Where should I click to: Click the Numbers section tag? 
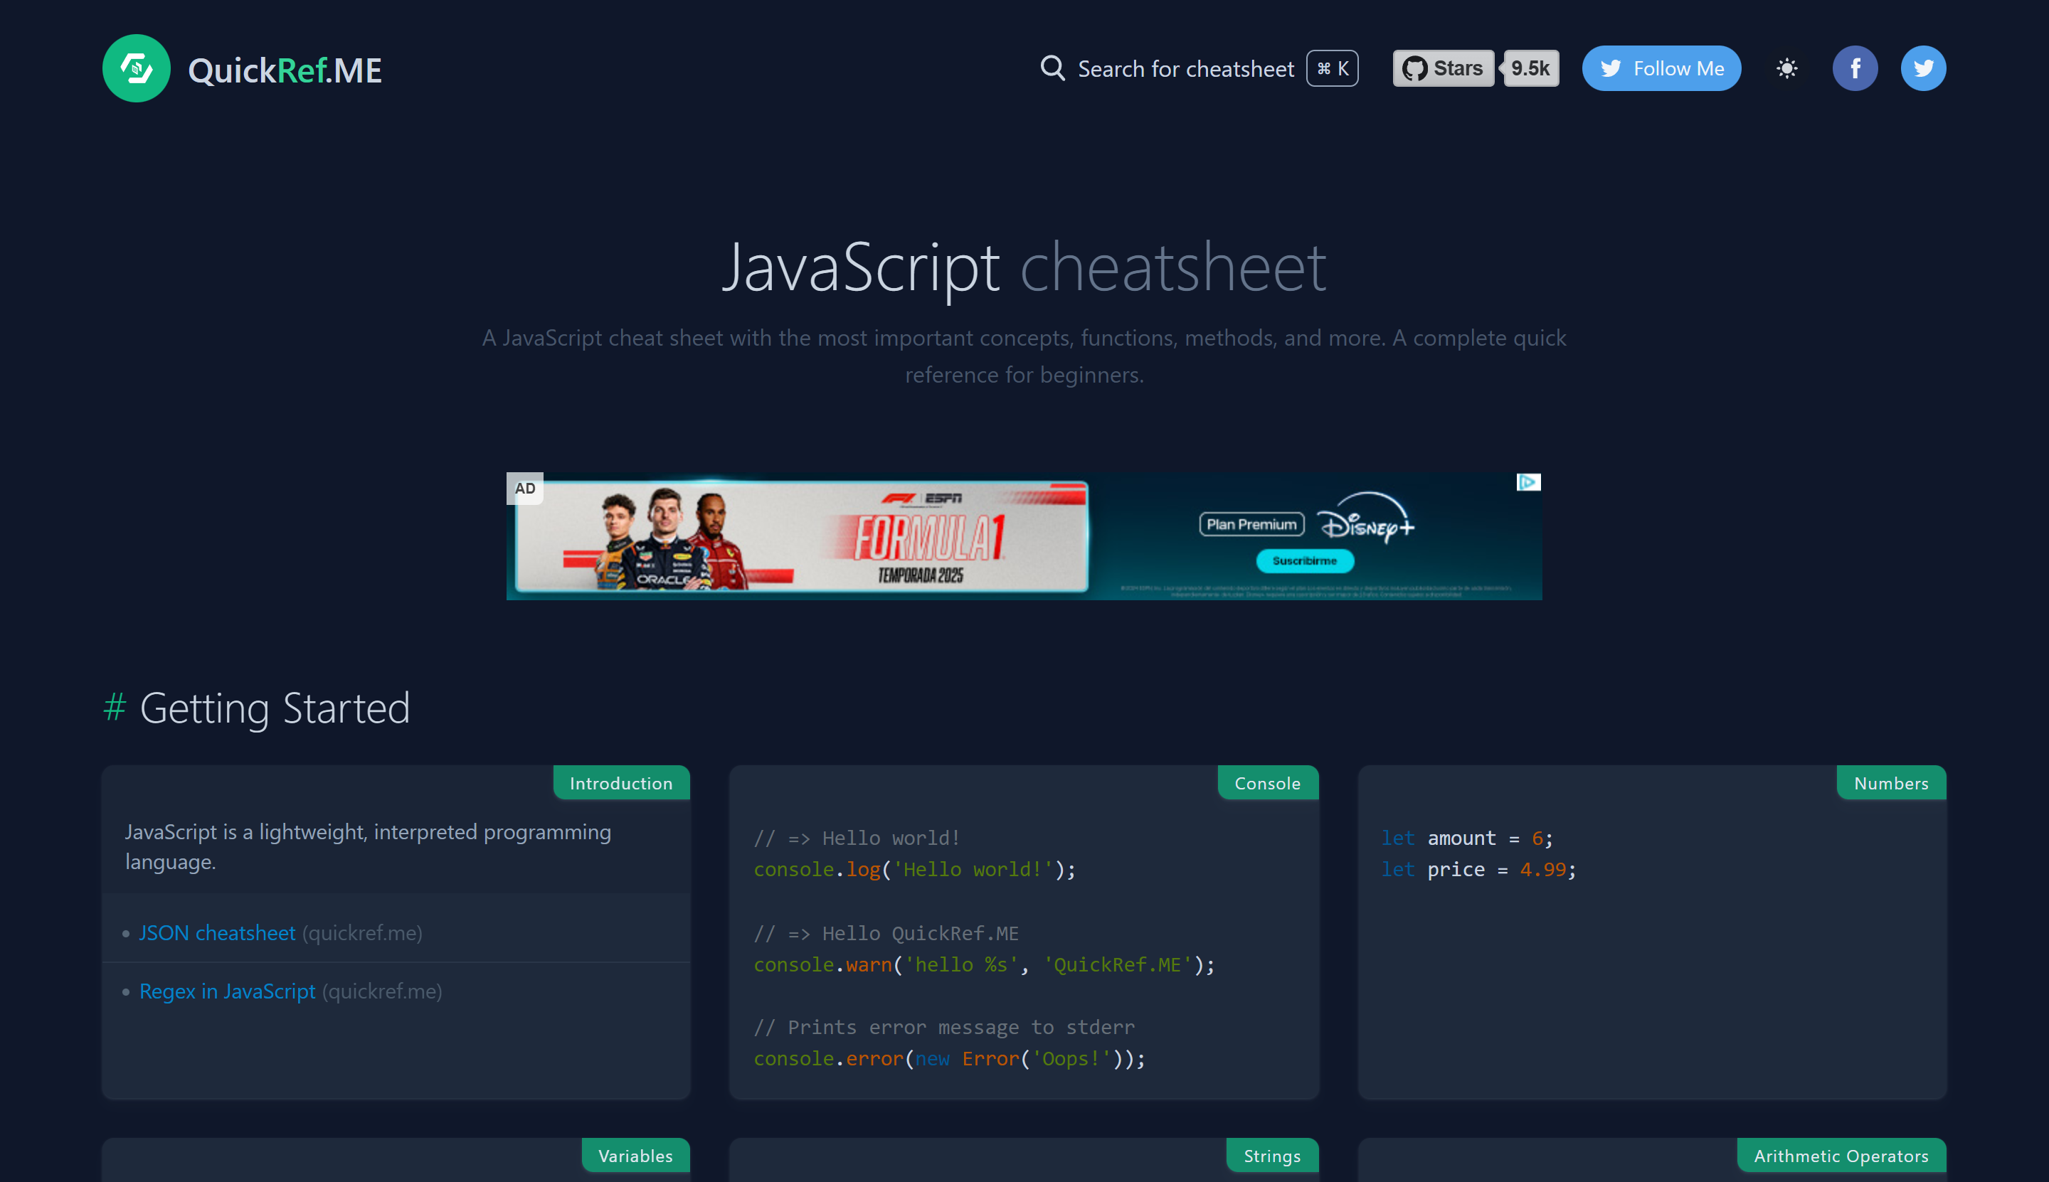click(x=1890, y=784)
